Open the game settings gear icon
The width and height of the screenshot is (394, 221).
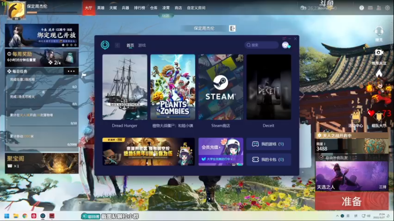point(388,8)
